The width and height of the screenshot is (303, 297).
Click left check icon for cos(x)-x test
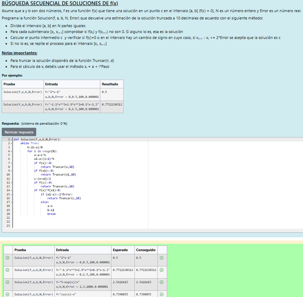tap(8, 294)
